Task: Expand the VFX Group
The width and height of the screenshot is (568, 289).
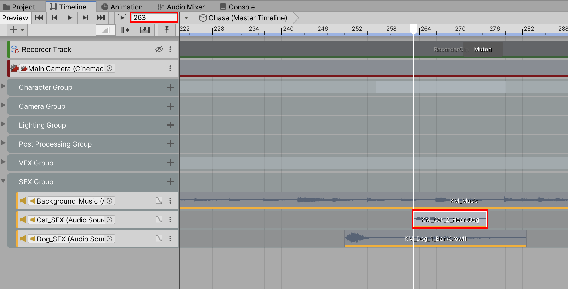Action: coord(3,162)
